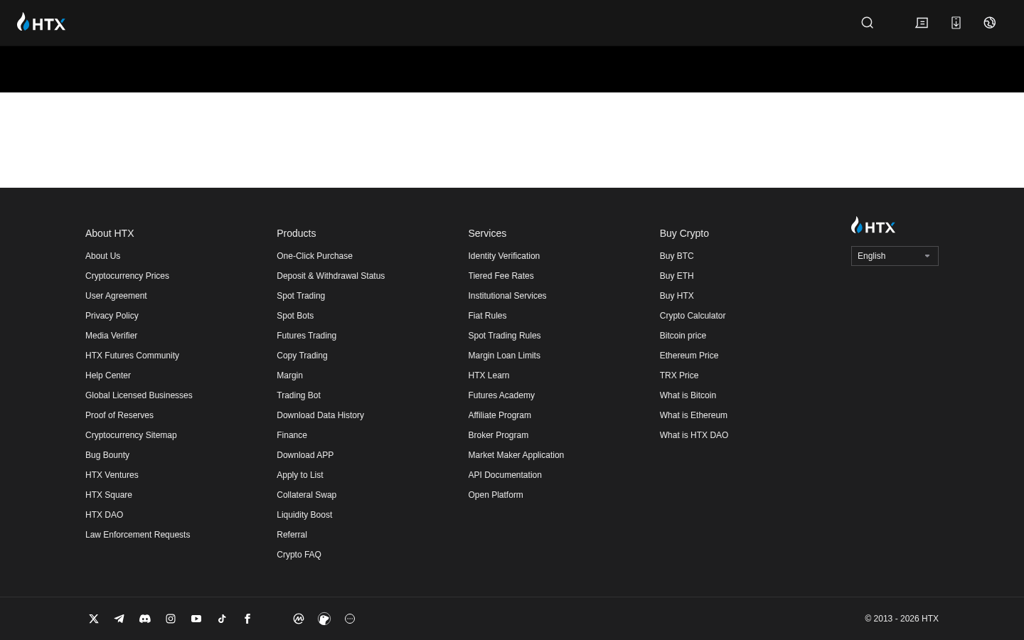Open HTX Ventures
The image size is (1024, 640).
coord(112,475)
